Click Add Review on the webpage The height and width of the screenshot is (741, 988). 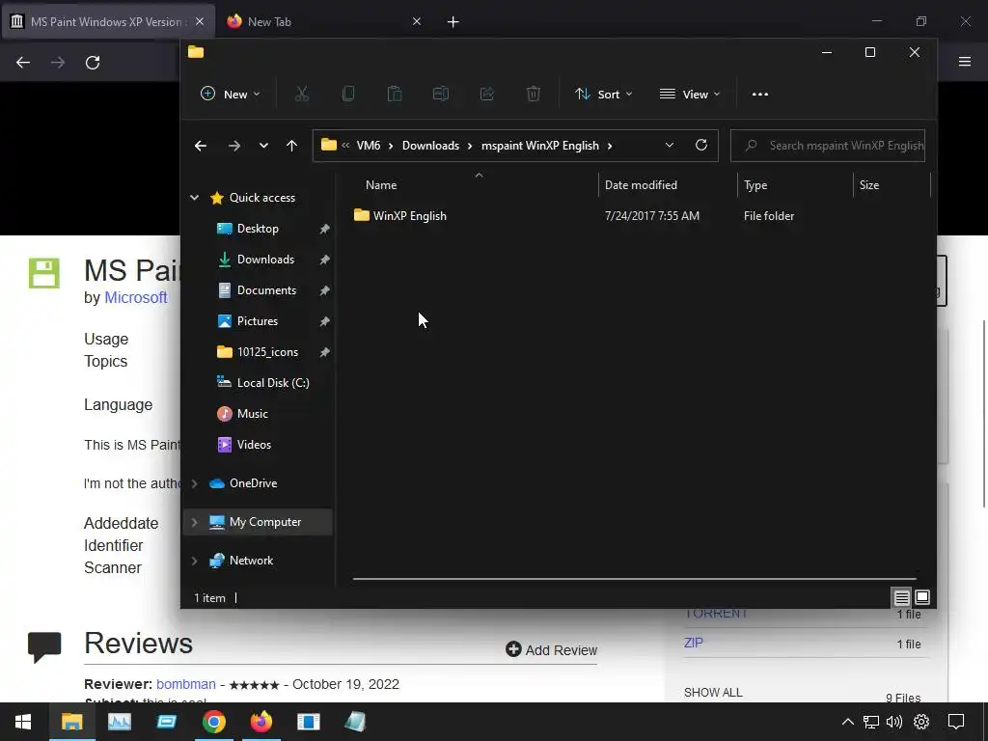[x=551, y=649]
